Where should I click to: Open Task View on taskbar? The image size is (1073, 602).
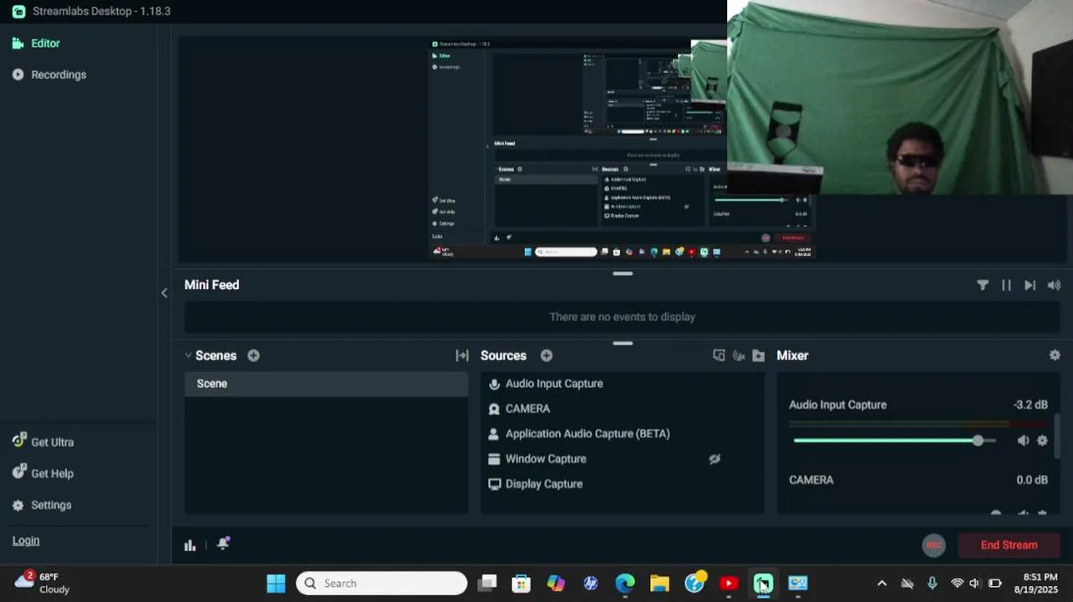(x=487, y=584)
